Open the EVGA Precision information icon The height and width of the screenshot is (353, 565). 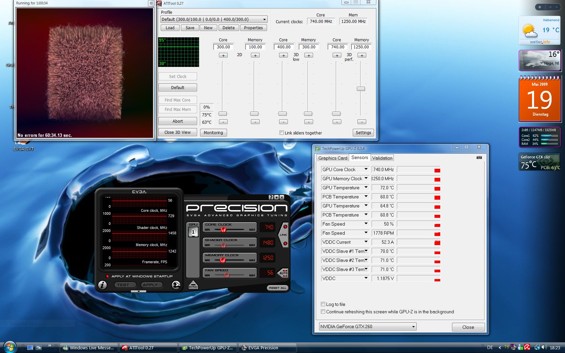pyautogui.click(x=103, y=285)
